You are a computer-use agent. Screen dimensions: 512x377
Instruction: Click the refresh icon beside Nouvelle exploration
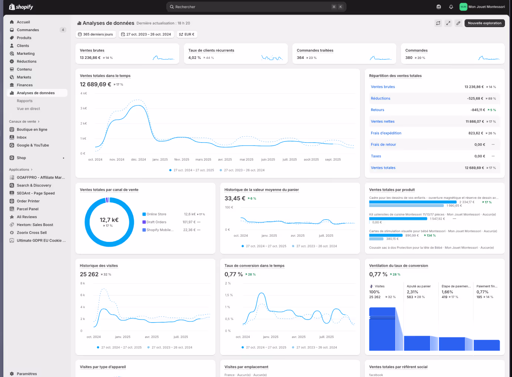point(438,23)
